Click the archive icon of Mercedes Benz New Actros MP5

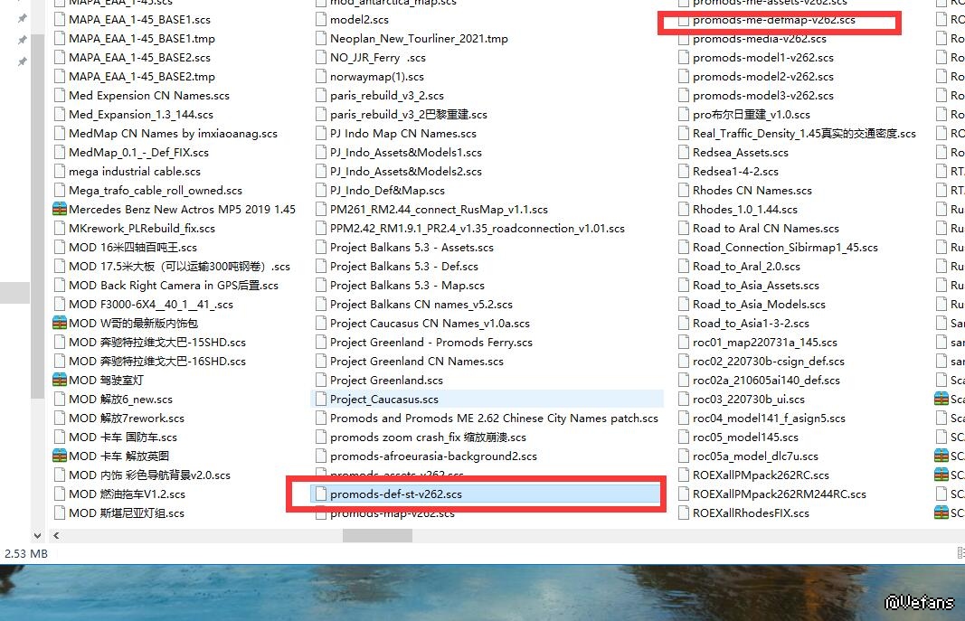[x=60, y=210]
